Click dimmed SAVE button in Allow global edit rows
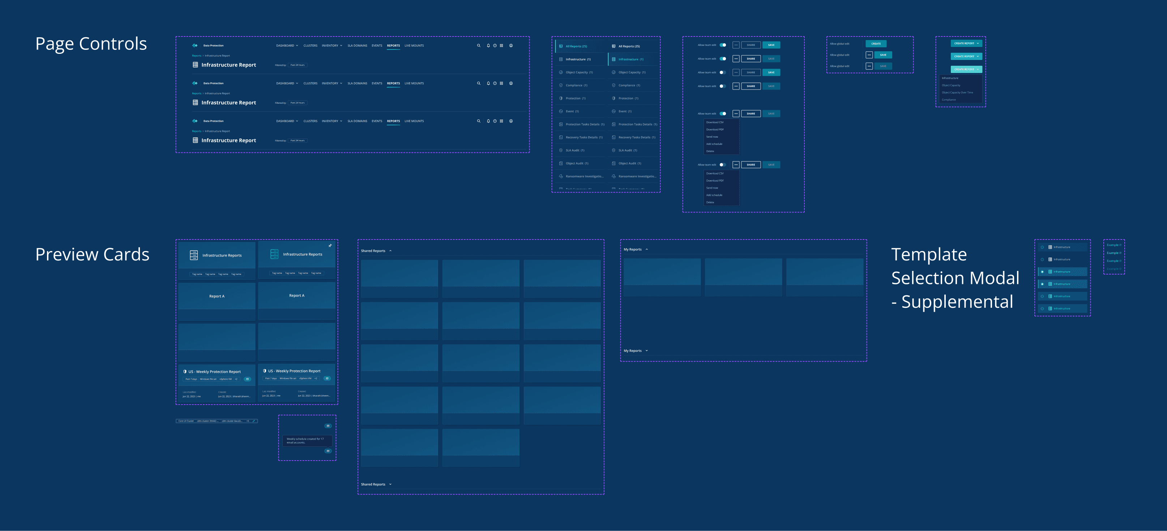 883,66
